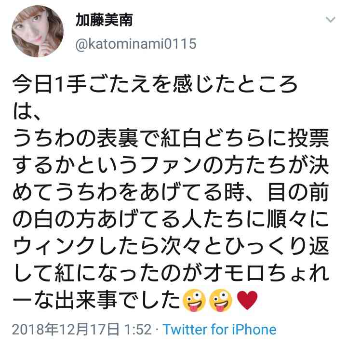
Task: Click the line starting して紅になった
Action: click(171, 274)
